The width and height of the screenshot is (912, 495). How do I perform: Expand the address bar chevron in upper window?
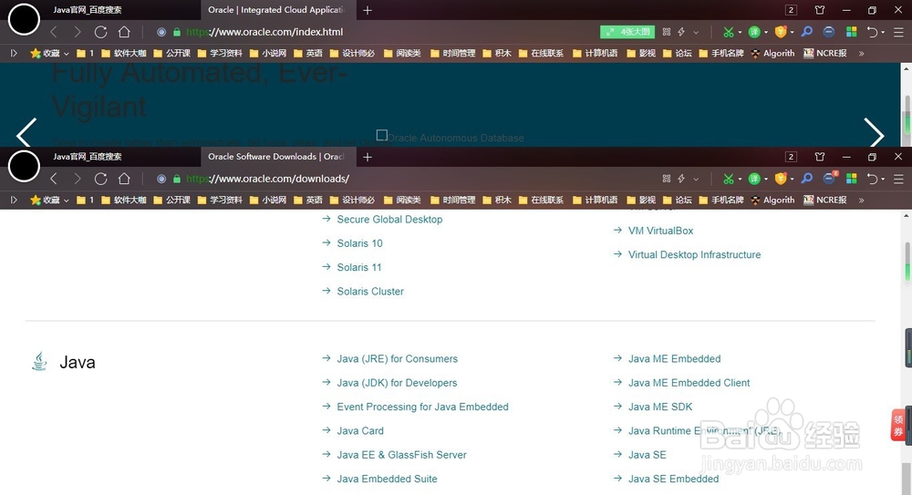pyautogui.click(x=696, y=33)
